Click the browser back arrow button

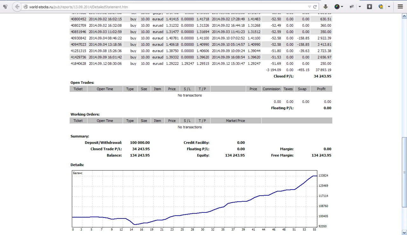click(17, 7)
